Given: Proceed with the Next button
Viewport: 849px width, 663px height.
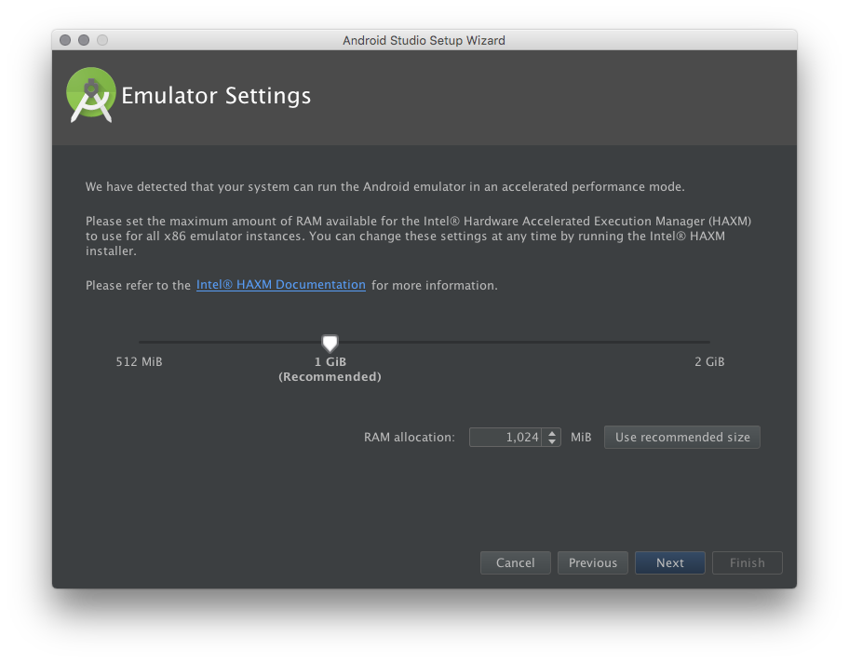Looking at the screenshot, I should (x=670, y=562).
